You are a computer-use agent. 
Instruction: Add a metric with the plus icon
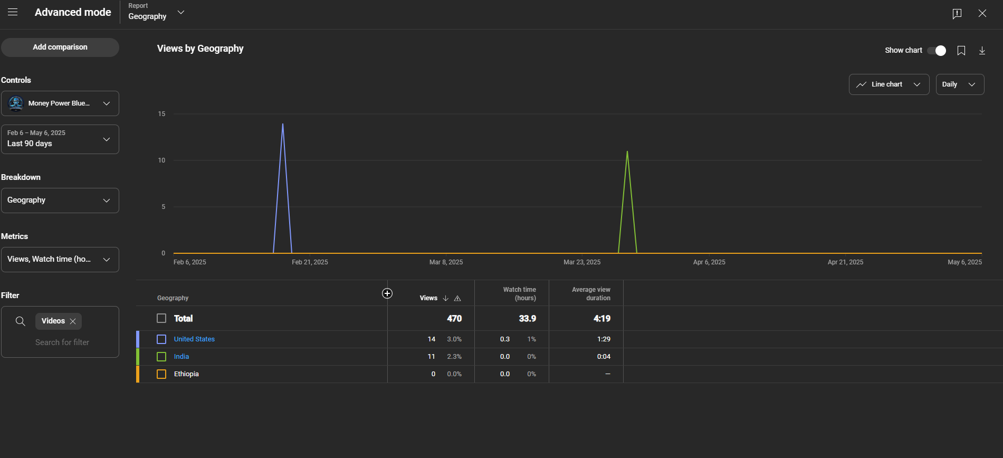[387, 293]
